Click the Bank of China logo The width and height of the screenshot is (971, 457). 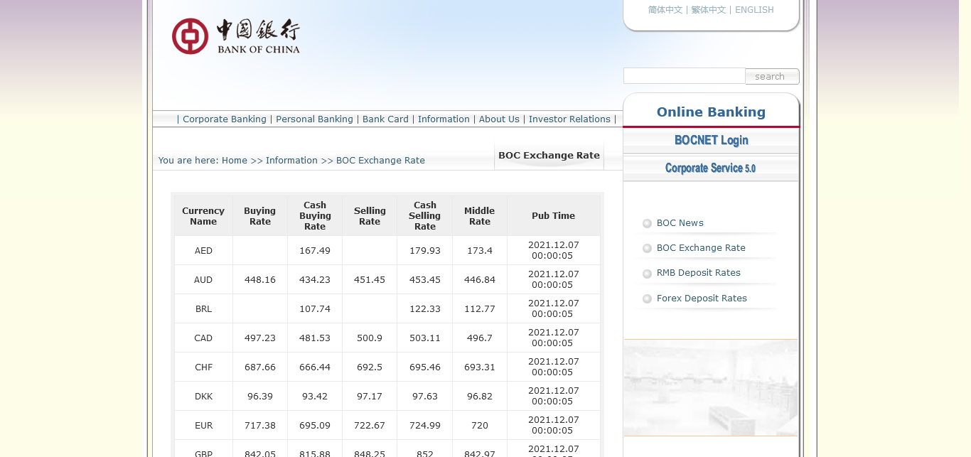tap(235, 36)
